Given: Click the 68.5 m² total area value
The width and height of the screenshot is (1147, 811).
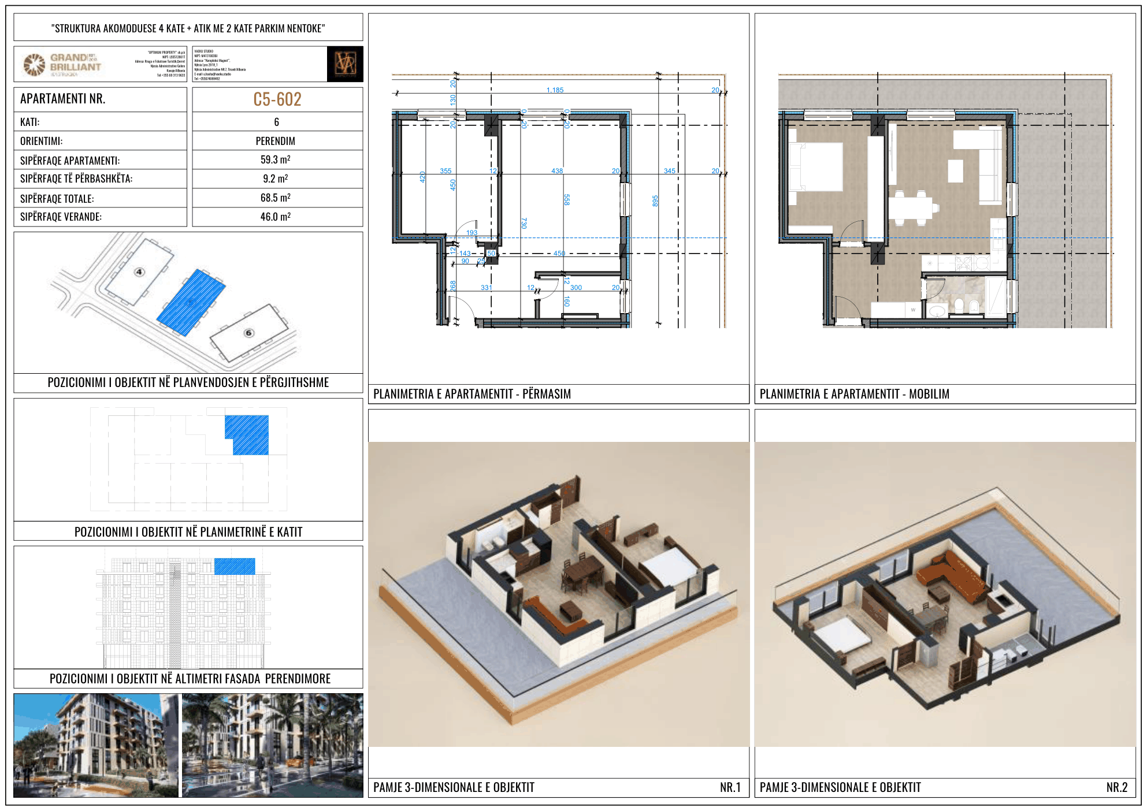Looking at the screenshot, I should pos(276,198).
